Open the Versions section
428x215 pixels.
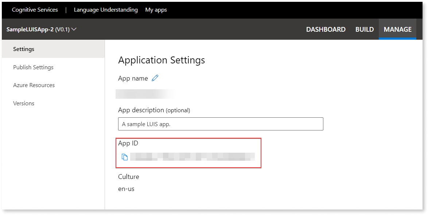point(24,103)
